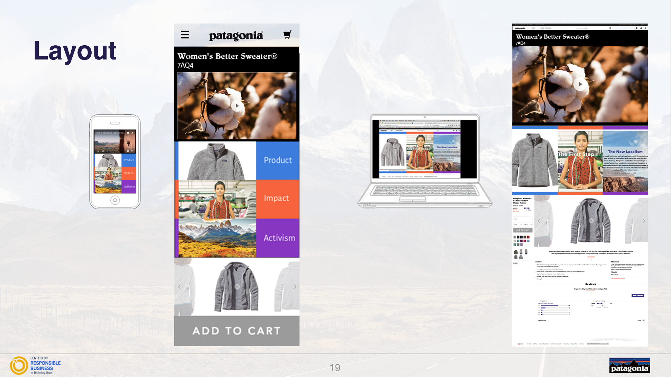The width and height of the screenshot is (671, 377).
Task: Mute the video in the small phone illustration
Action: point(103,151)
